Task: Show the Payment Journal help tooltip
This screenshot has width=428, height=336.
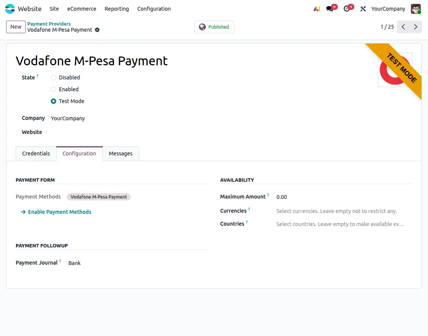Action: coord(60,261)
